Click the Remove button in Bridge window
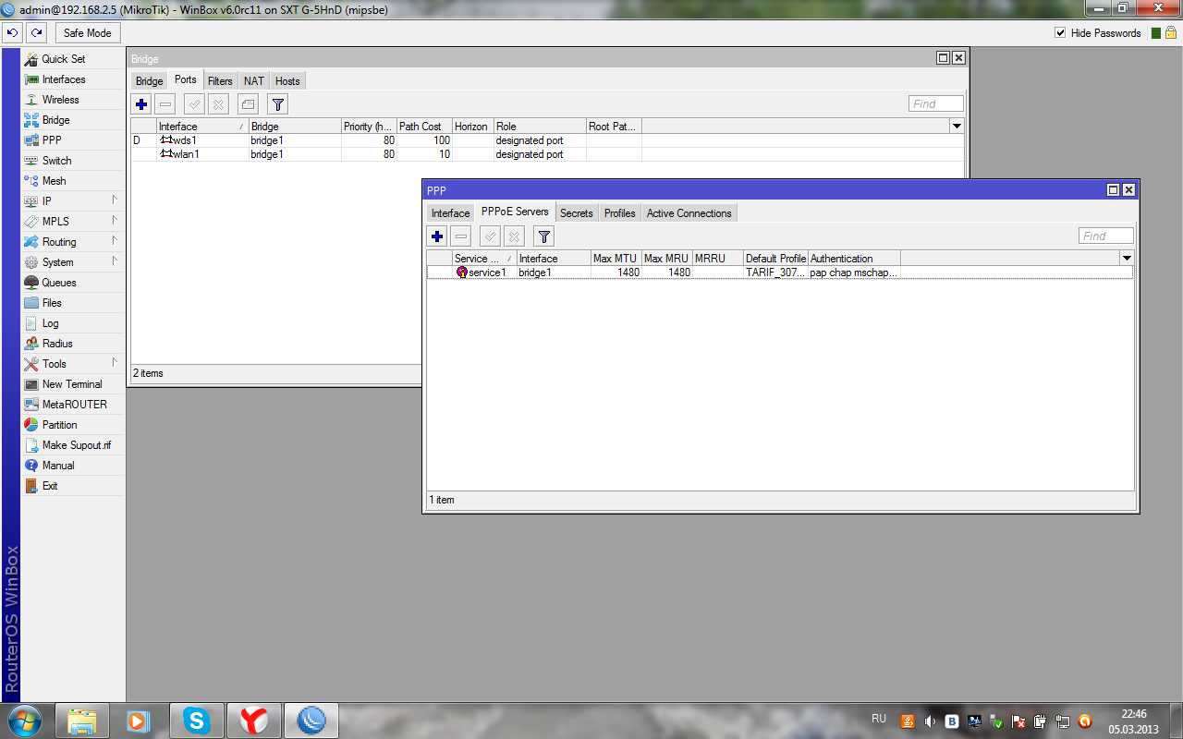Viewport: 1183px width, 739px height. (x=165, y=104)
